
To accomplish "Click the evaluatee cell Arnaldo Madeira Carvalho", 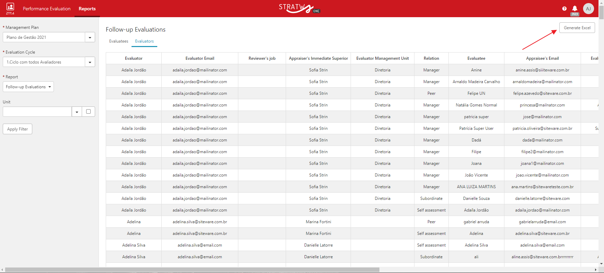I will click(x=476, y=82).
